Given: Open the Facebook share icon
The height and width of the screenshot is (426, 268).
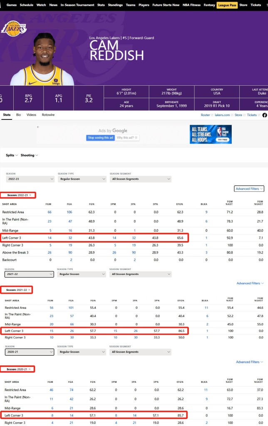Looking at the screenshot, I should [265, 115].
